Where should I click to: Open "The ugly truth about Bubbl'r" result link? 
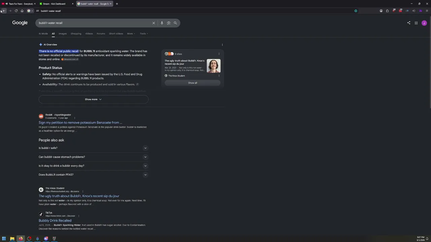coord(79,196)
